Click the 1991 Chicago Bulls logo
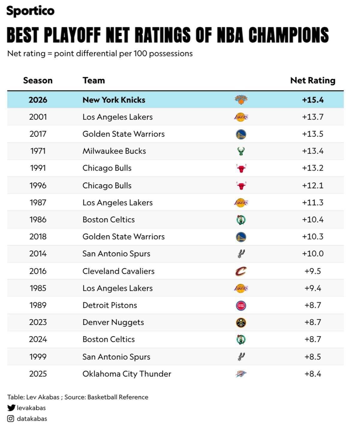 (x=241, y=168)
